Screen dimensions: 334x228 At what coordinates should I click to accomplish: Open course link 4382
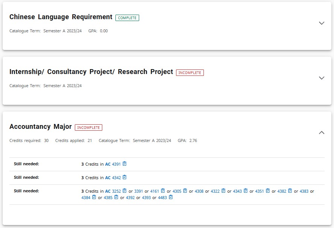(x=282, y=191)
